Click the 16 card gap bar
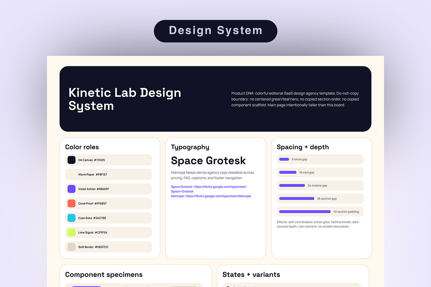This screenshot has width=431, height=287. pyautogui.click(x=288, y=172)
